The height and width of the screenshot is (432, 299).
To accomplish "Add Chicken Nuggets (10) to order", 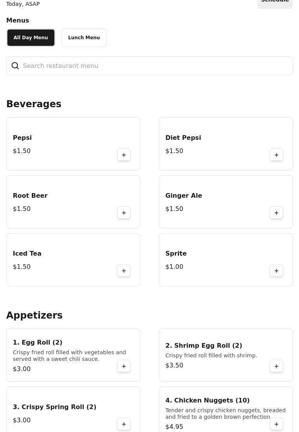I will (x=276, y=424).
